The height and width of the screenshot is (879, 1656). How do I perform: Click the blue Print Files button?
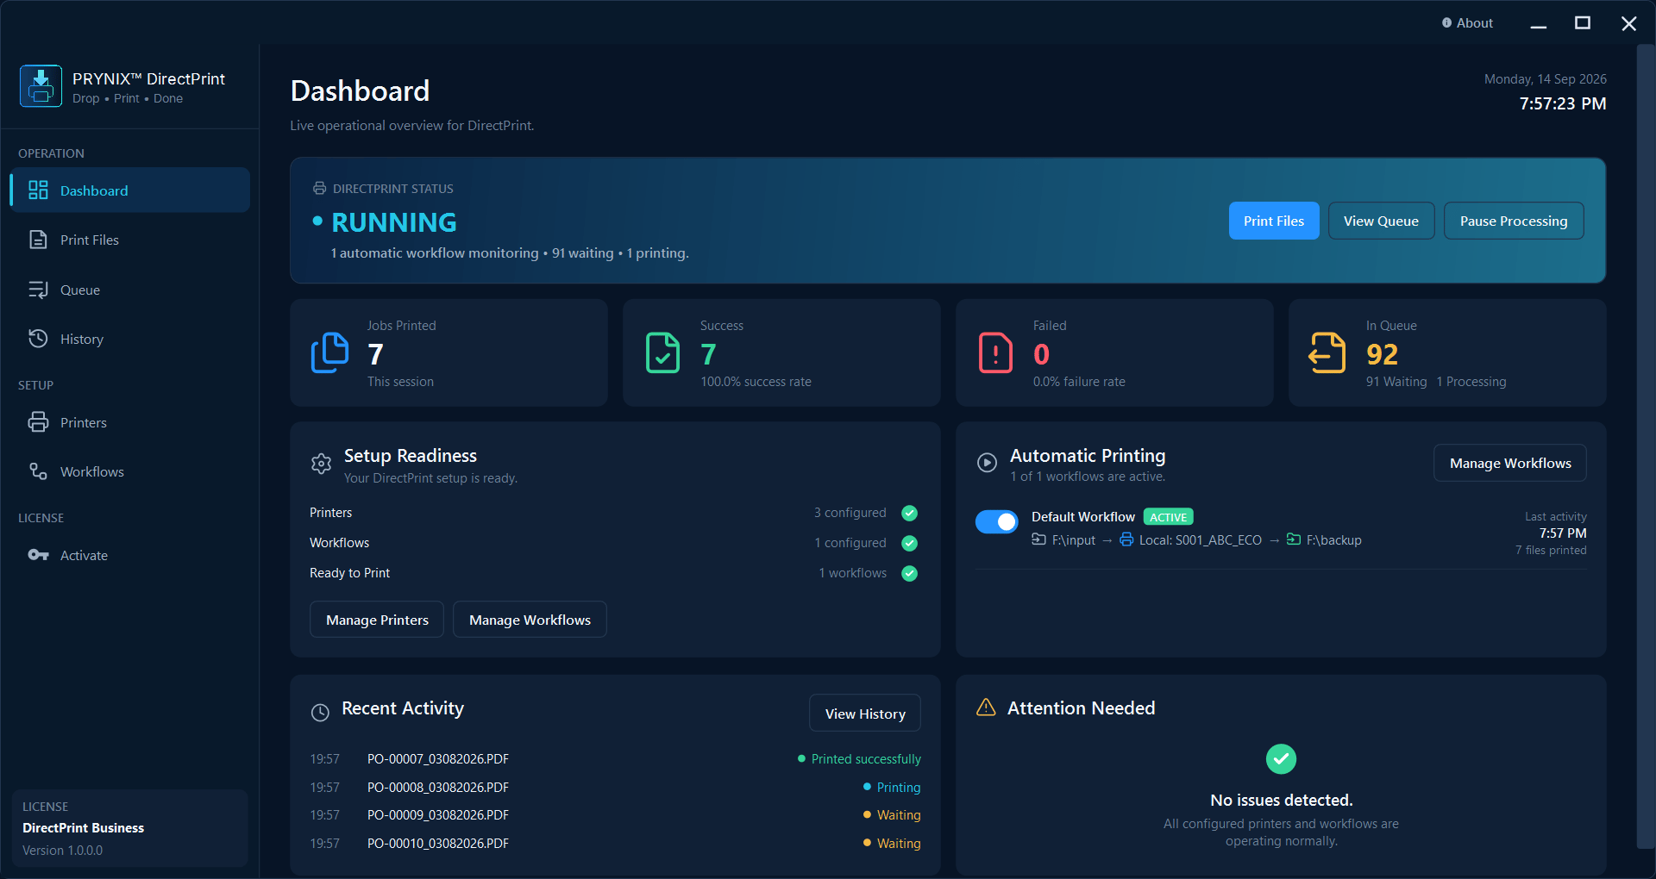click(1274, 221)
